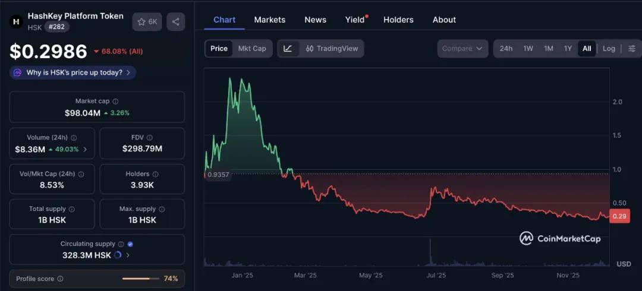Viewport: 642px width, 291px height.
Task: Click the Holders info icon
Action: click(156, 174)
